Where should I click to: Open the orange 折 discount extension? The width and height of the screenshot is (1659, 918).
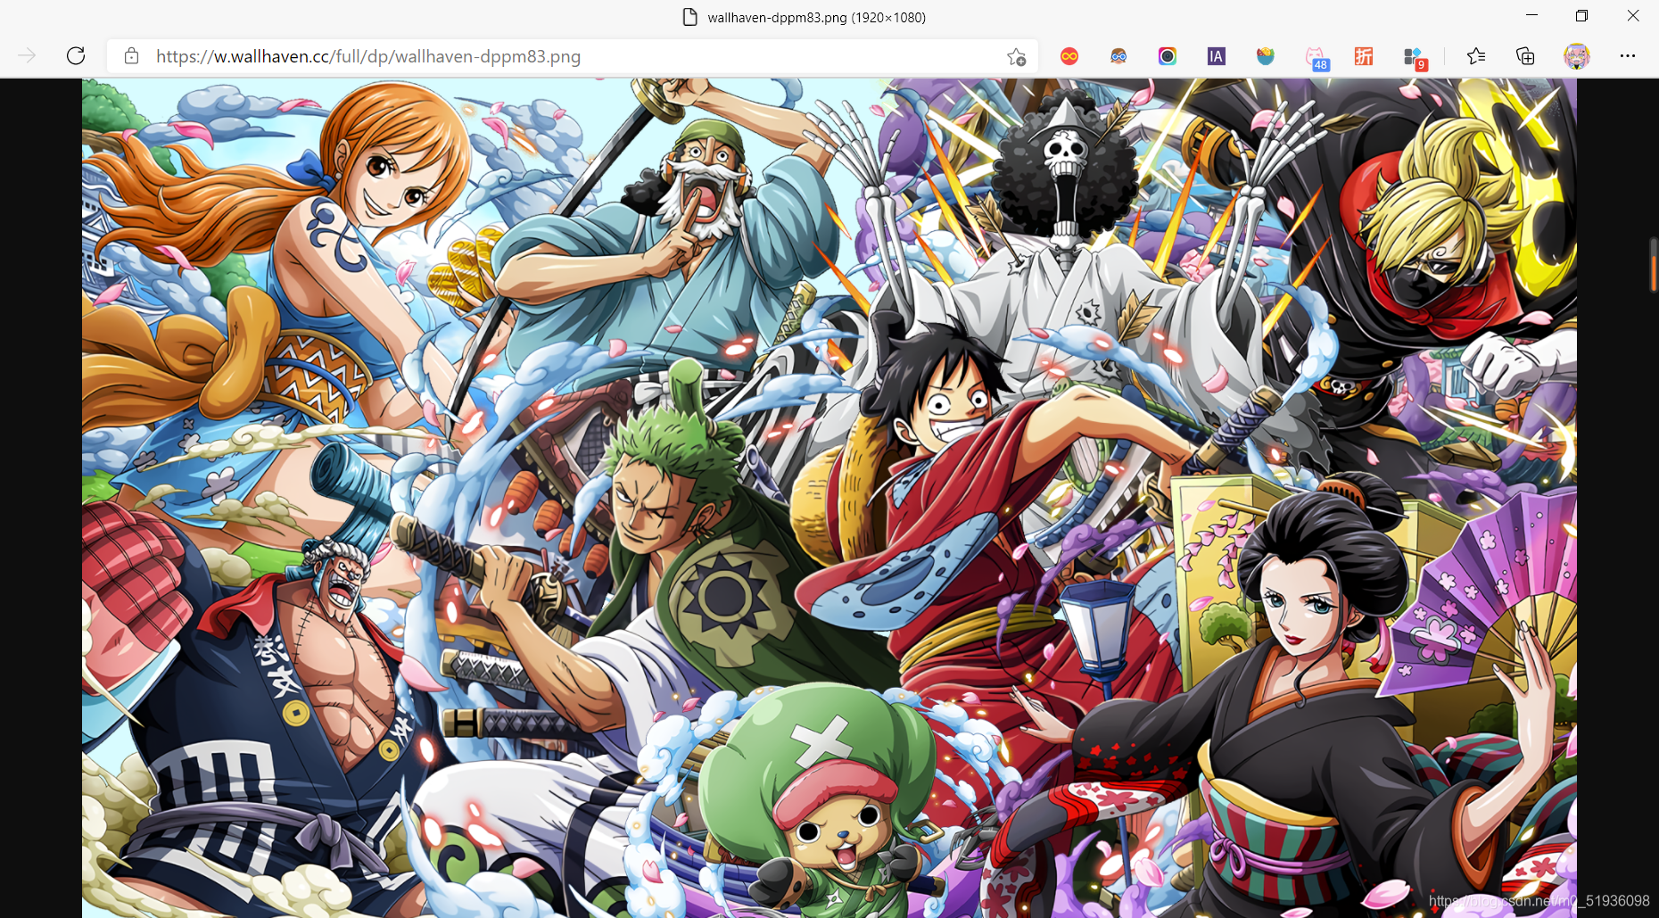pyautogui.click(x=1364, y=56)
